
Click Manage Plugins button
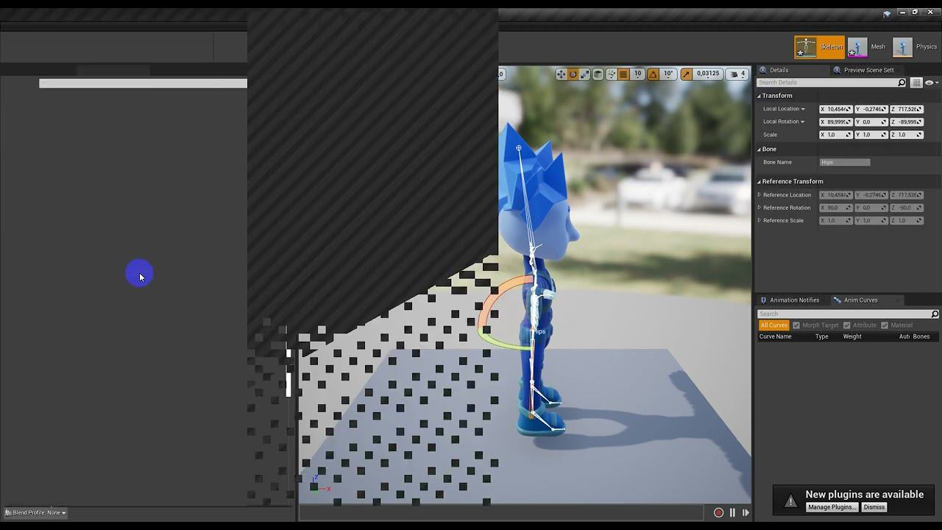pos(832,507)
